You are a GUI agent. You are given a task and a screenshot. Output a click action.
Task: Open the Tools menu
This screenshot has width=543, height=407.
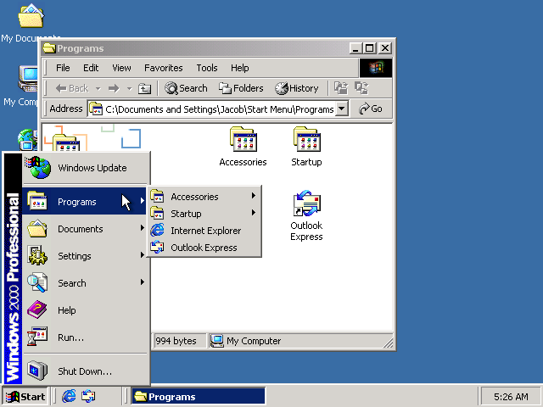click(207, 68)
